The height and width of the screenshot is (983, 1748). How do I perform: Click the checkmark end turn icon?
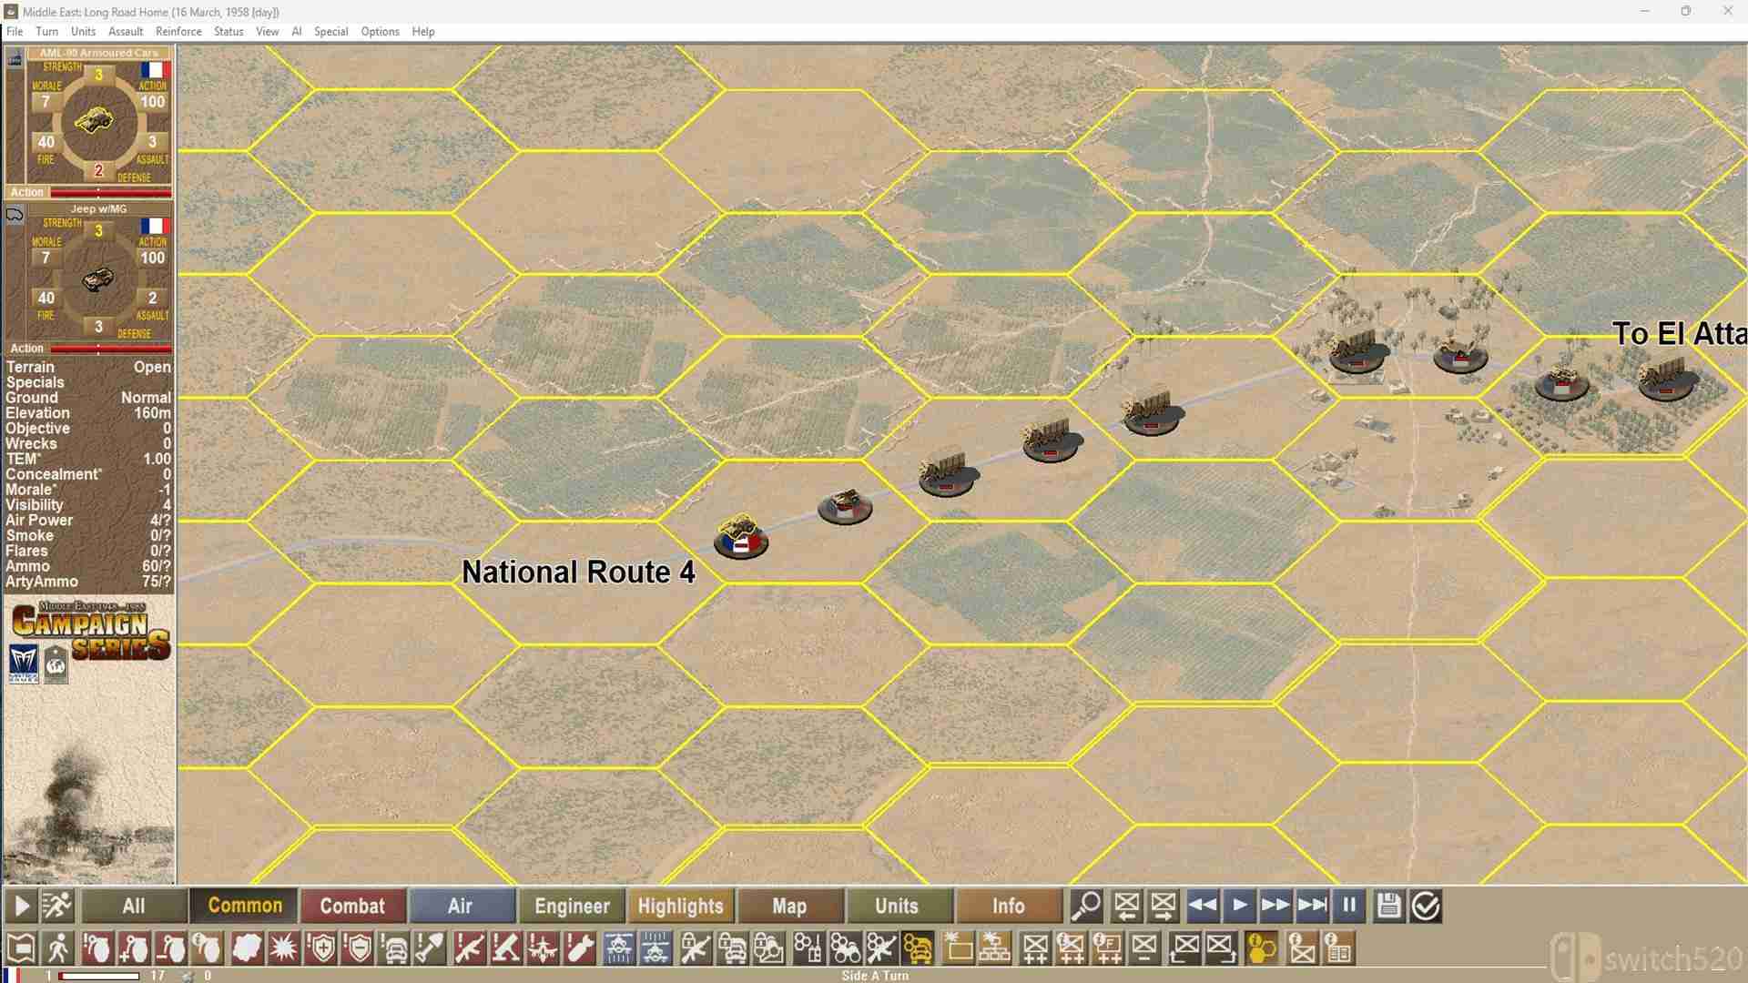tap(1426, 906)
